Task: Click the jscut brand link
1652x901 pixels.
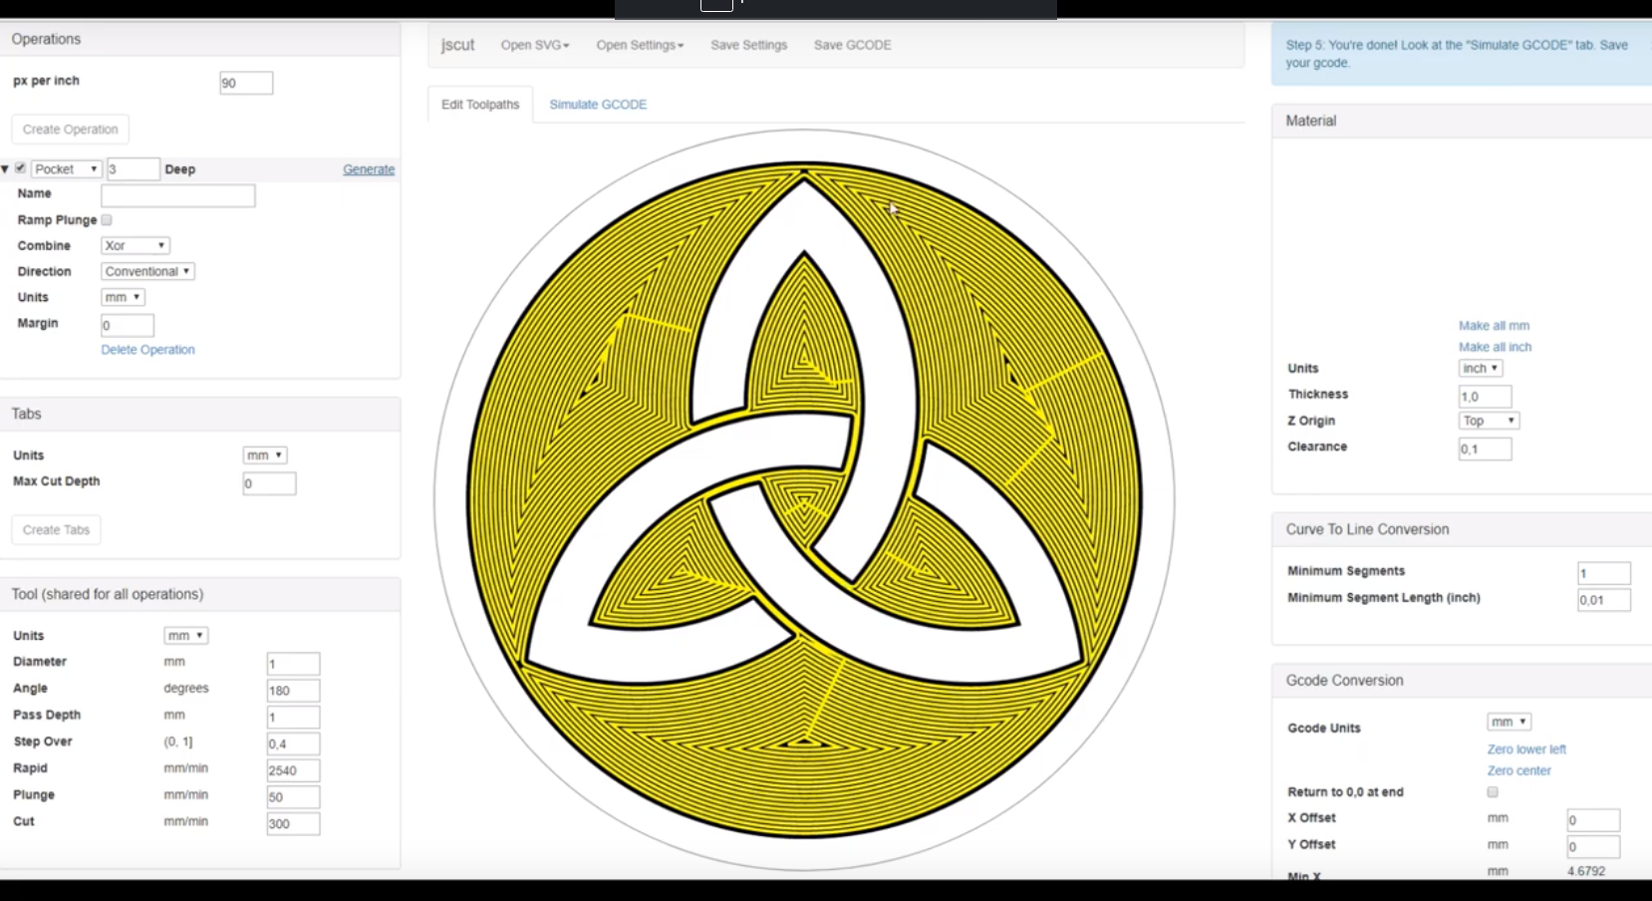Action: point(458,45)
